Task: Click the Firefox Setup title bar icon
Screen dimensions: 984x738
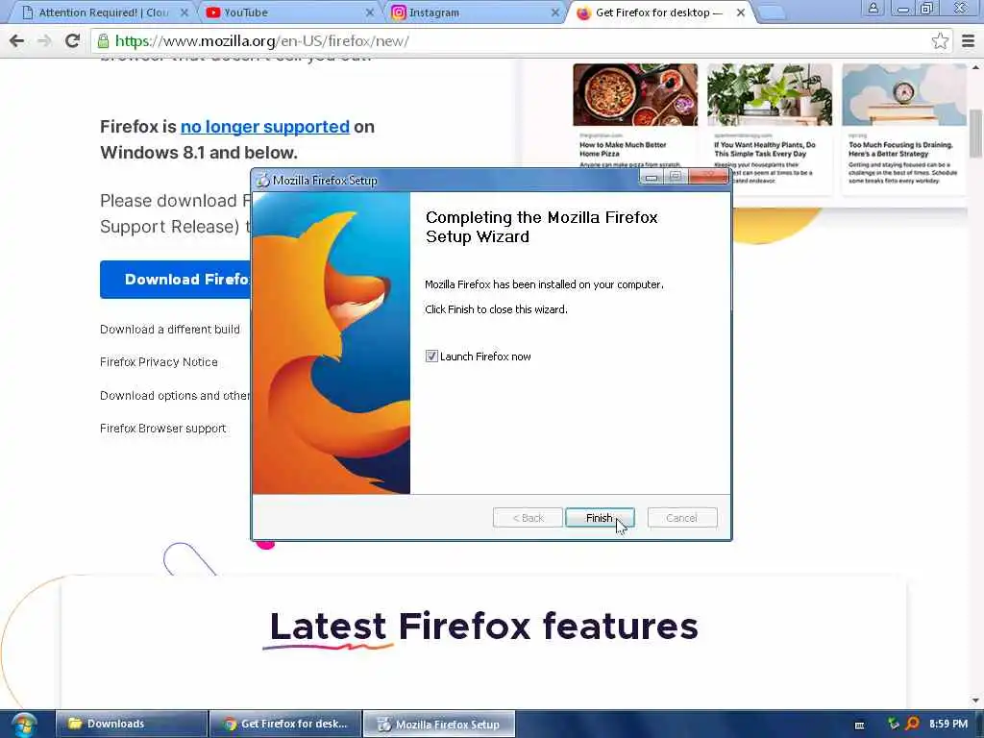Action: [x=262, y=180]
